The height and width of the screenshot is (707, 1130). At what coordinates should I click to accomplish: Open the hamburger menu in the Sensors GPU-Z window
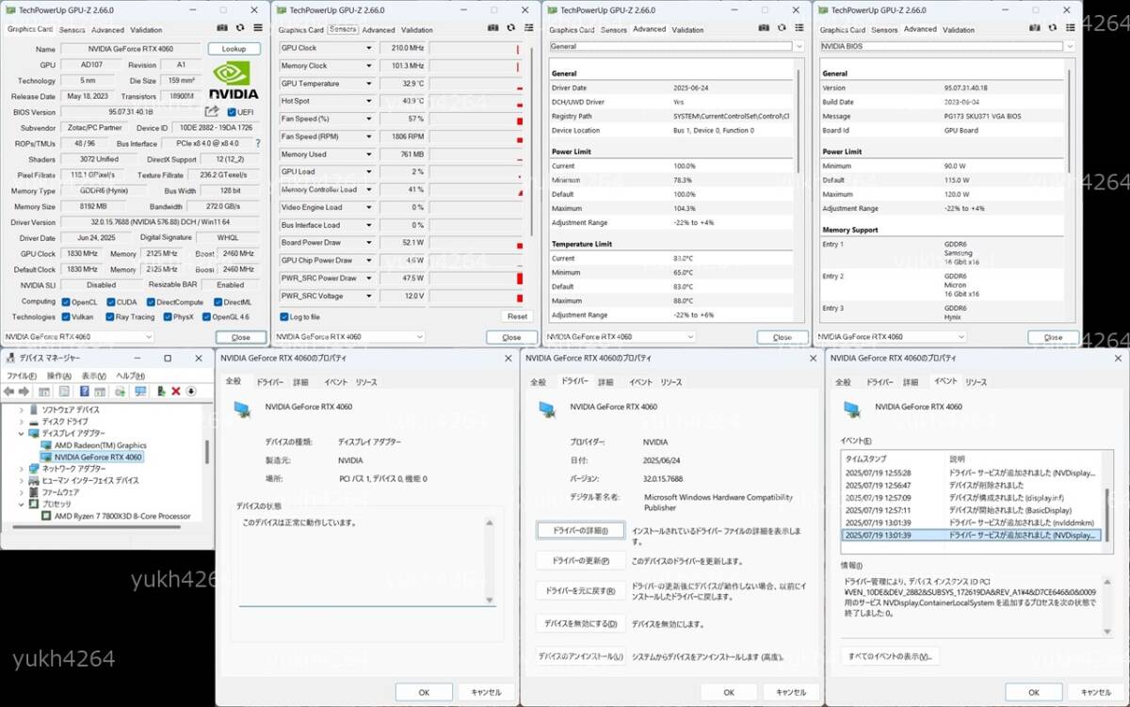tap(527, 28)
